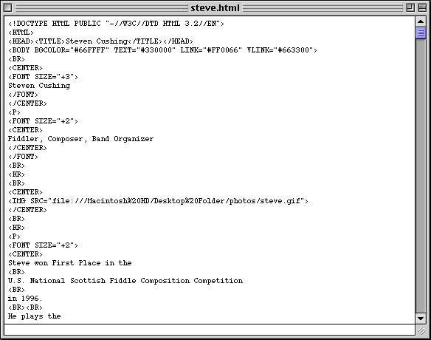This screenshot has width=431, height=340.
Task: Click the IMG SRC file path line
Action: [159, 201]
